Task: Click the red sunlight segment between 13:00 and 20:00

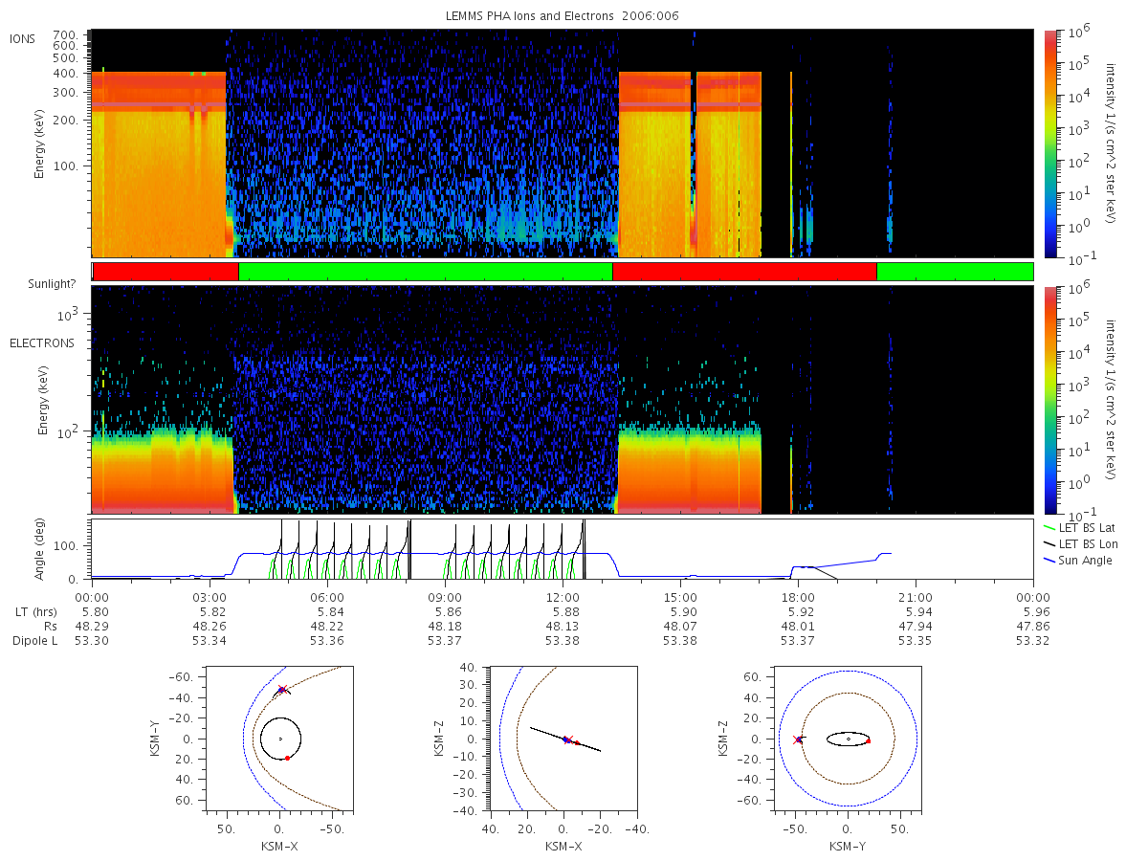Action: [744, 272]
